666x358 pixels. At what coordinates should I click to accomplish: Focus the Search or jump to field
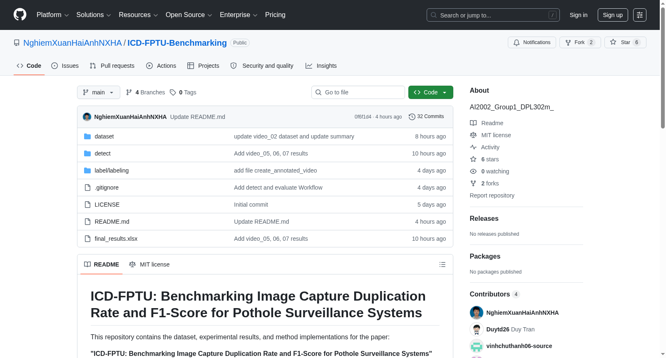click(x=493, y=15)
